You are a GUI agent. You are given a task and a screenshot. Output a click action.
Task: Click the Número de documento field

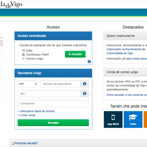(60, 84)
